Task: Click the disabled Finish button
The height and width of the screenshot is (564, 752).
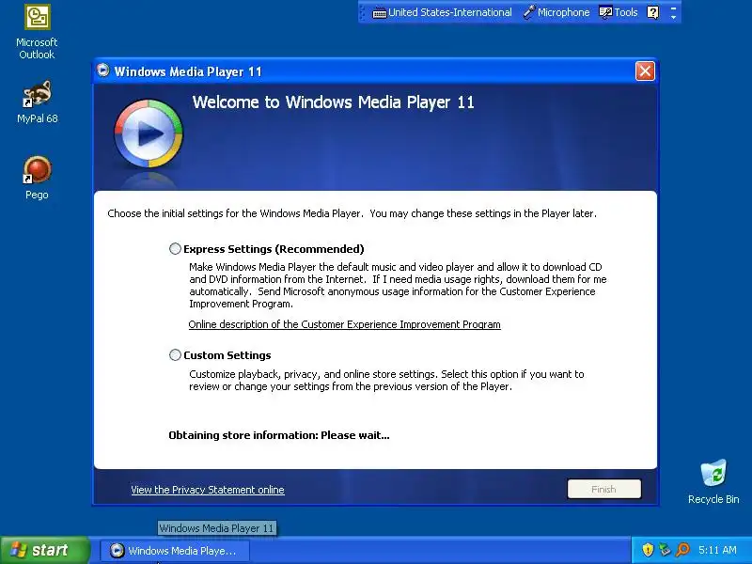Action: coord(603,489)
